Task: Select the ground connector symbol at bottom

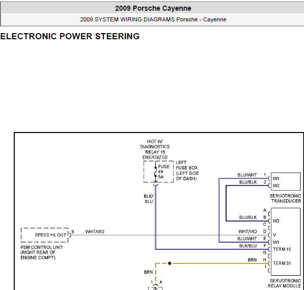Action: 155,287
